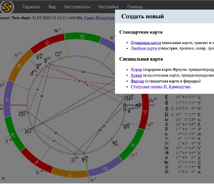Open the classical Хорар chart link
The height and width of the screenshot is (184, 214).
pyautogui.click(x=136, y=75)
